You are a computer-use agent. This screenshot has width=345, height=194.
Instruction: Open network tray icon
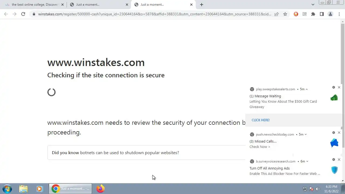point(305,189)
